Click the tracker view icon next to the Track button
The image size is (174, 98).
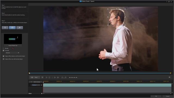[x=42, y=77]
